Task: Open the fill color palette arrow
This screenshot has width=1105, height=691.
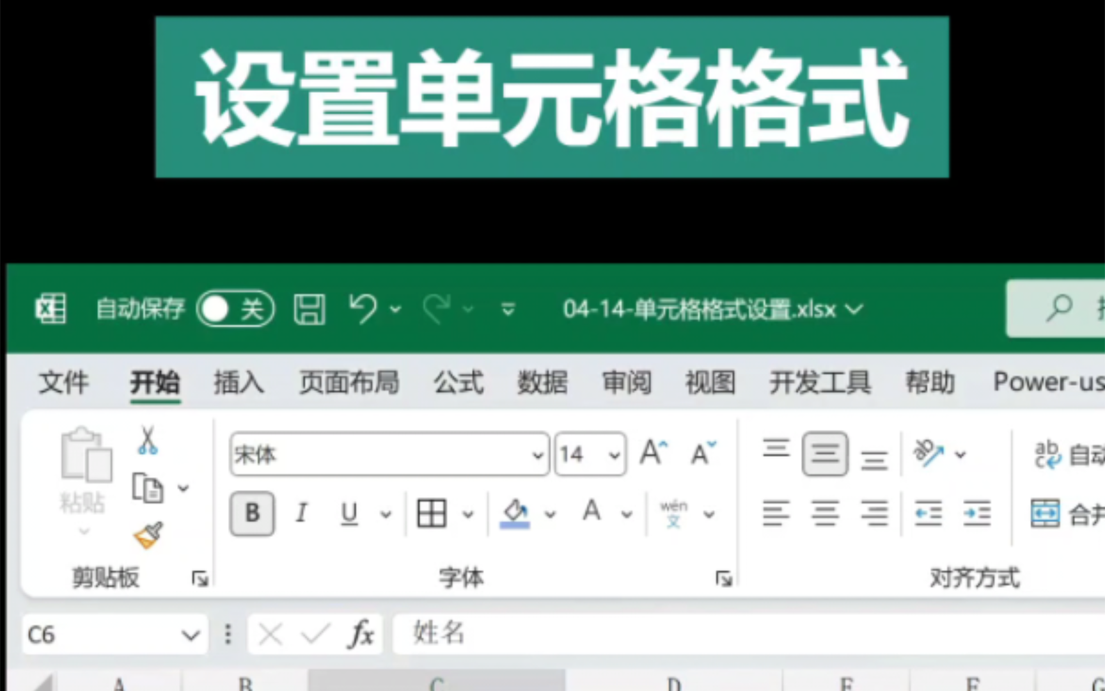Action: point(550,514)
